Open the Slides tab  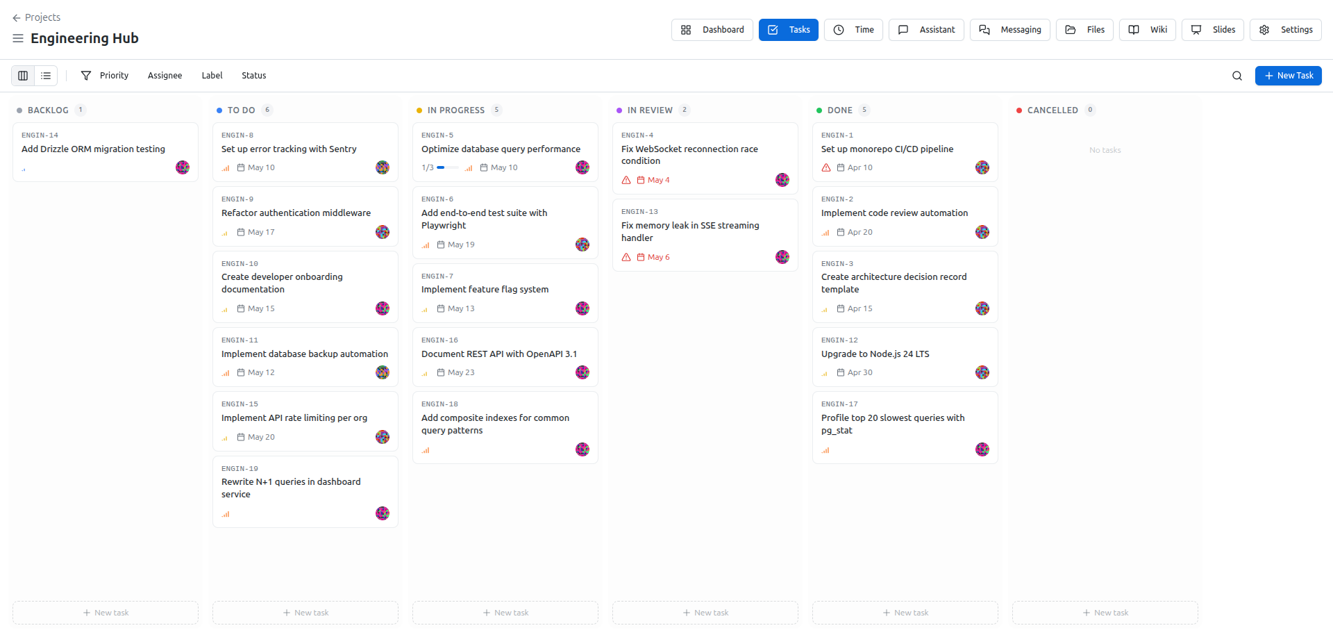coord(1213,30)
